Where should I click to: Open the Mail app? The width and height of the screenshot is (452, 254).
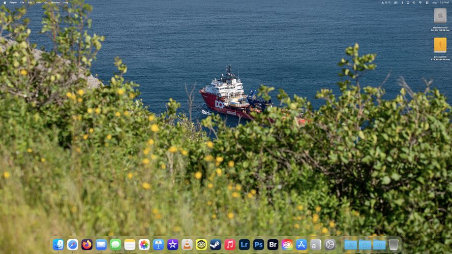(101, 245)
